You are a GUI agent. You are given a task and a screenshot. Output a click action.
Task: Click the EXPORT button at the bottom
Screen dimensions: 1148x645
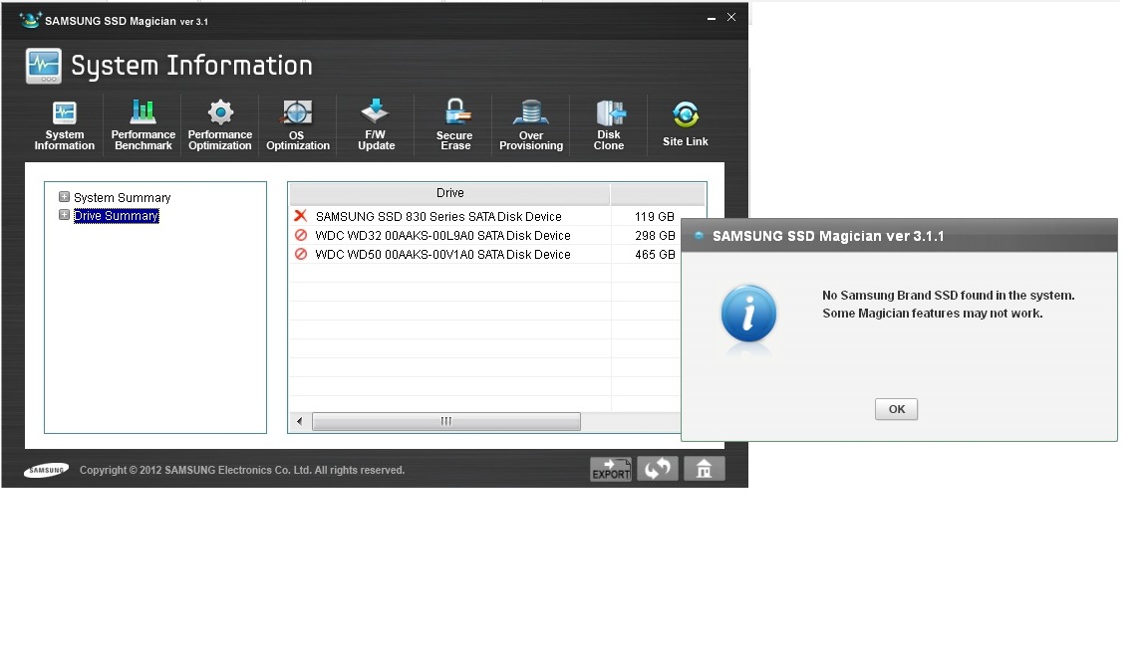click(611, 469)
